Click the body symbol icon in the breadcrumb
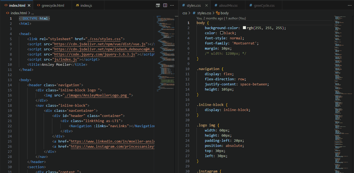The width and height of the screenshot is (354, 173). 218,13
